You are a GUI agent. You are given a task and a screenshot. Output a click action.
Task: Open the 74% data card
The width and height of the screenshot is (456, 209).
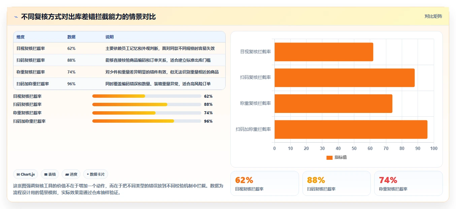(x=409, y=183)
